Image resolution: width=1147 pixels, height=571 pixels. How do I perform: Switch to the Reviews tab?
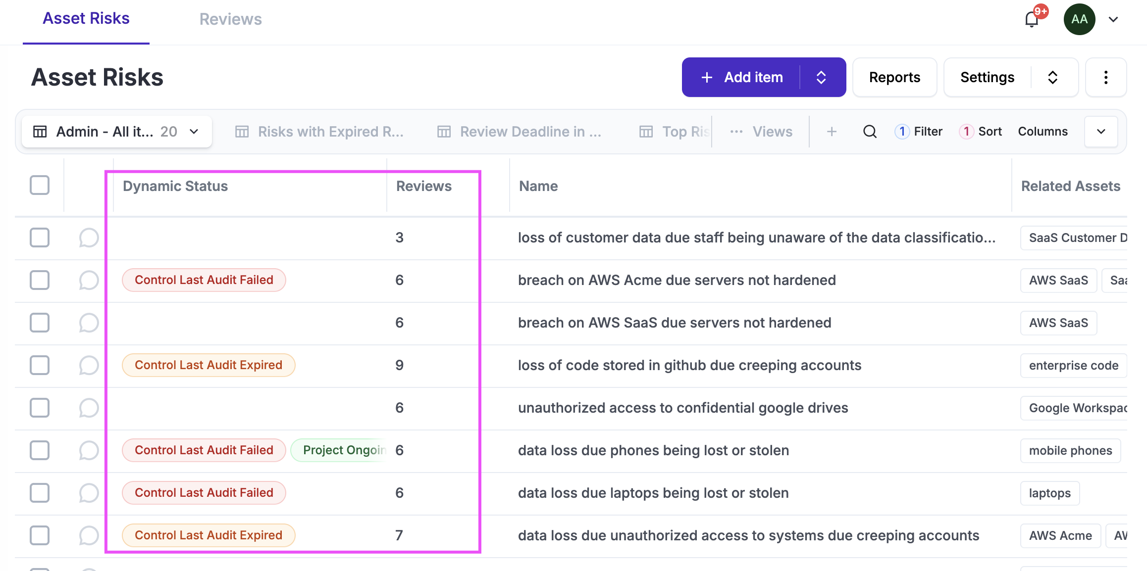230,19
